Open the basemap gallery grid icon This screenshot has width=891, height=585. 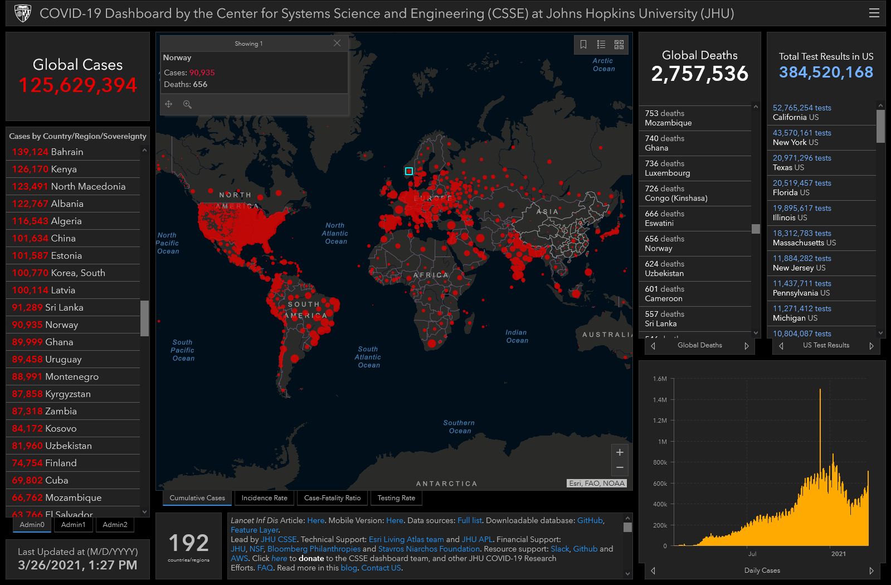[x=619, y=45]
